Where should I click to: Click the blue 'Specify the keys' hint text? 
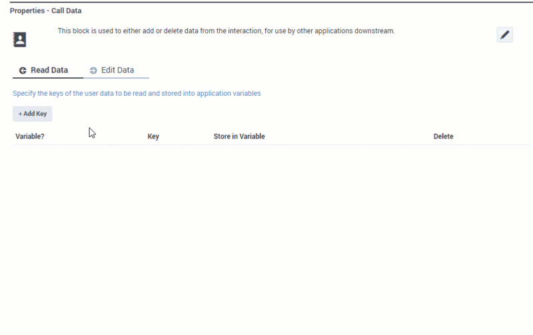click(x=137, y=93)
